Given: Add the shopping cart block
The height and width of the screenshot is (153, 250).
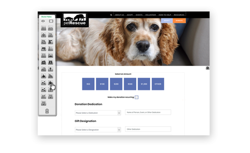Looking at the screenshot, I should click(43, 97).
